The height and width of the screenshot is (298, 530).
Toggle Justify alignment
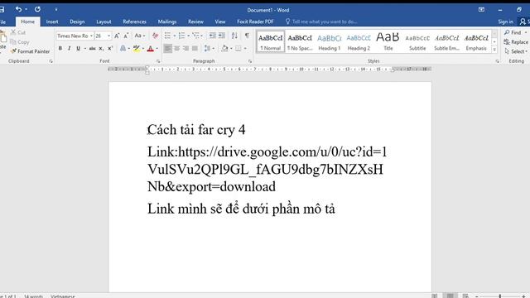pos(195,49)
